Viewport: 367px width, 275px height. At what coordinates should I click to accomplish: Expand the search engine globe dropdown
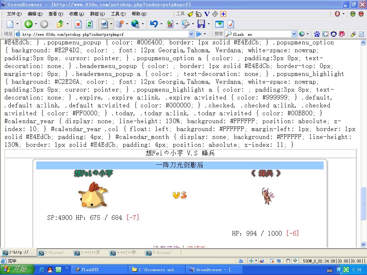pyautogui.click(x=308, y=34)
